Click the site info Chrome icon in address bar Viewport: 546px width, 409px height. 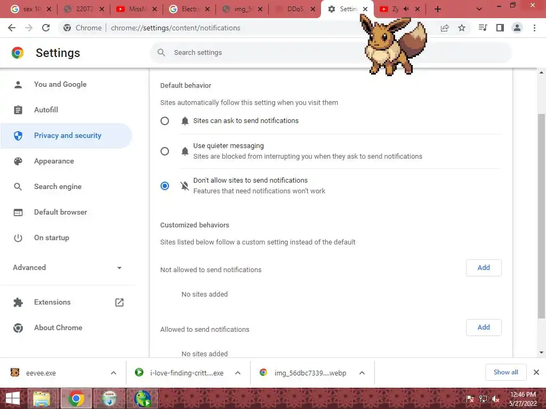point(67,28)
